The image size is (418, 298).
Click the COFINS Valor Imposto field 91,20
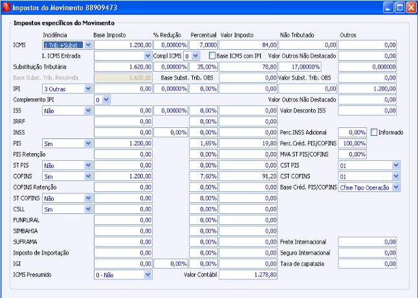click(248, 176)
